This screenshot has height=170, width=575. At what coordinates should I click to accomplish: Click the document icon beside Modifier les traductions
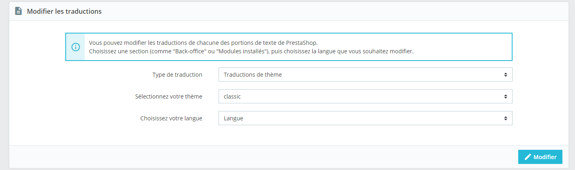pos(18,11)
